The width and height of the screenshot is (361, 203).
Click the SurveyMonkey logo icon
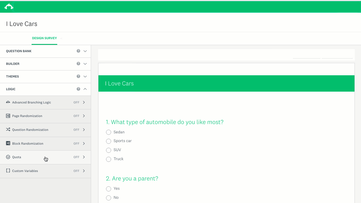click(9, 6)
